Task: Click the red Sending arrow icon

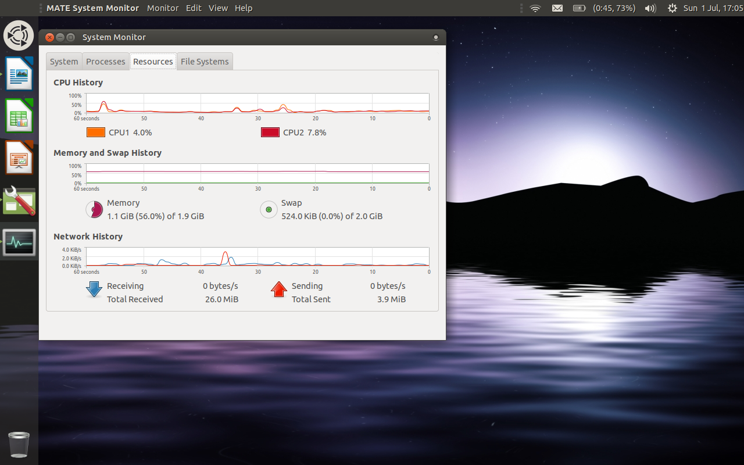Action: click(279, 289)
